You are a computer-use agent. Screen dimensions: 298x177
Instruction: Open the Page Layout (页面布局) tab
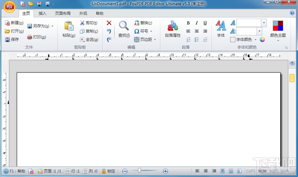tap(63, 13)
